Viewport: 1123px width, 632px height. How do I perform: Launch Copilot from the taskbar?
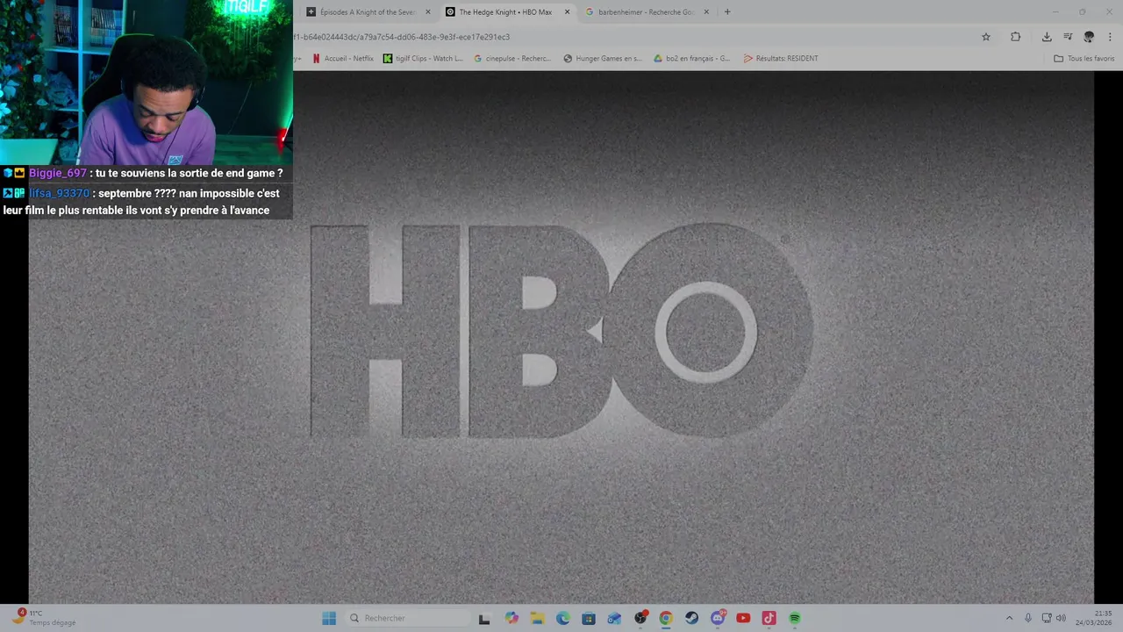511,618
